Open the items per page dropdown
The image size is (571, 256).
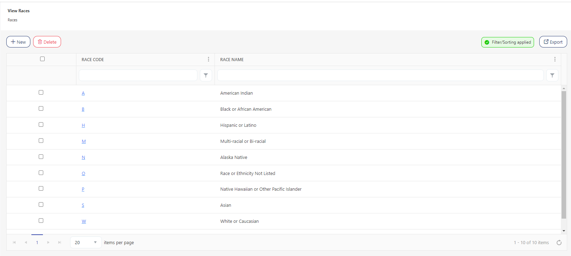86,242
